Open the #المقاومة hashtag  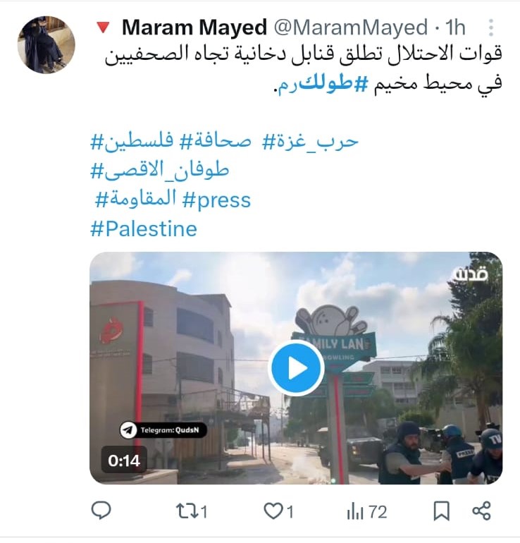point(135,199)
